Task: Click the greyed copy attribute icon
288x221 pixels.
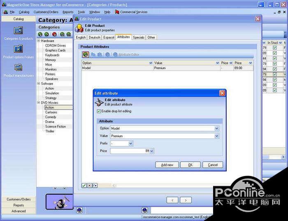Action: (x=93, y=54)
